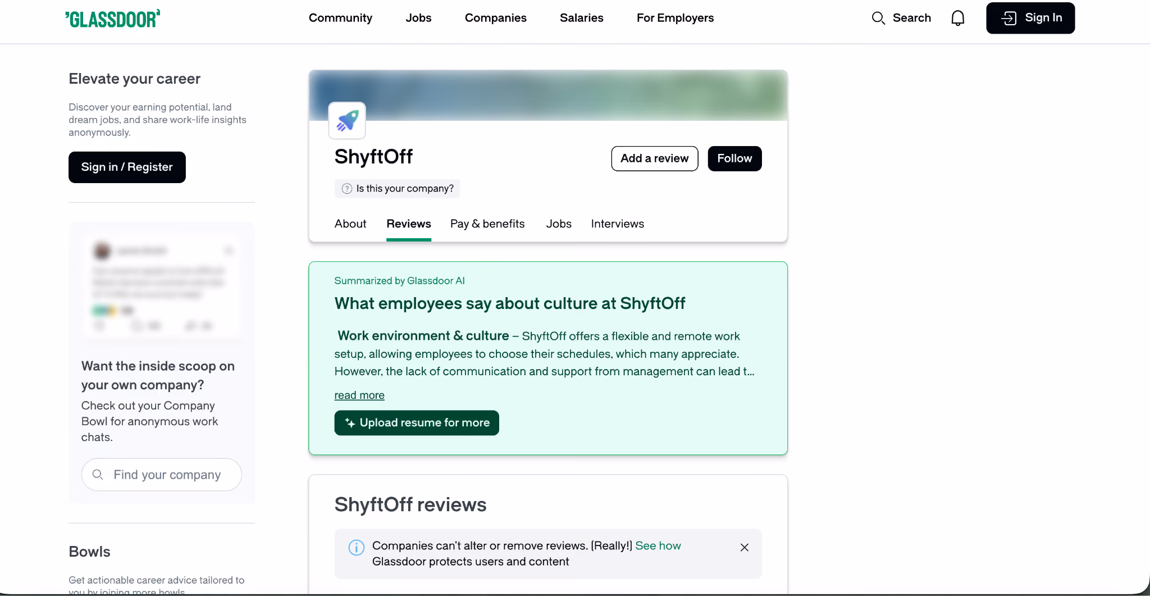Click the ShyftOff rocket logo
This screenshot has width=1150, height=596.
point(347,120)
